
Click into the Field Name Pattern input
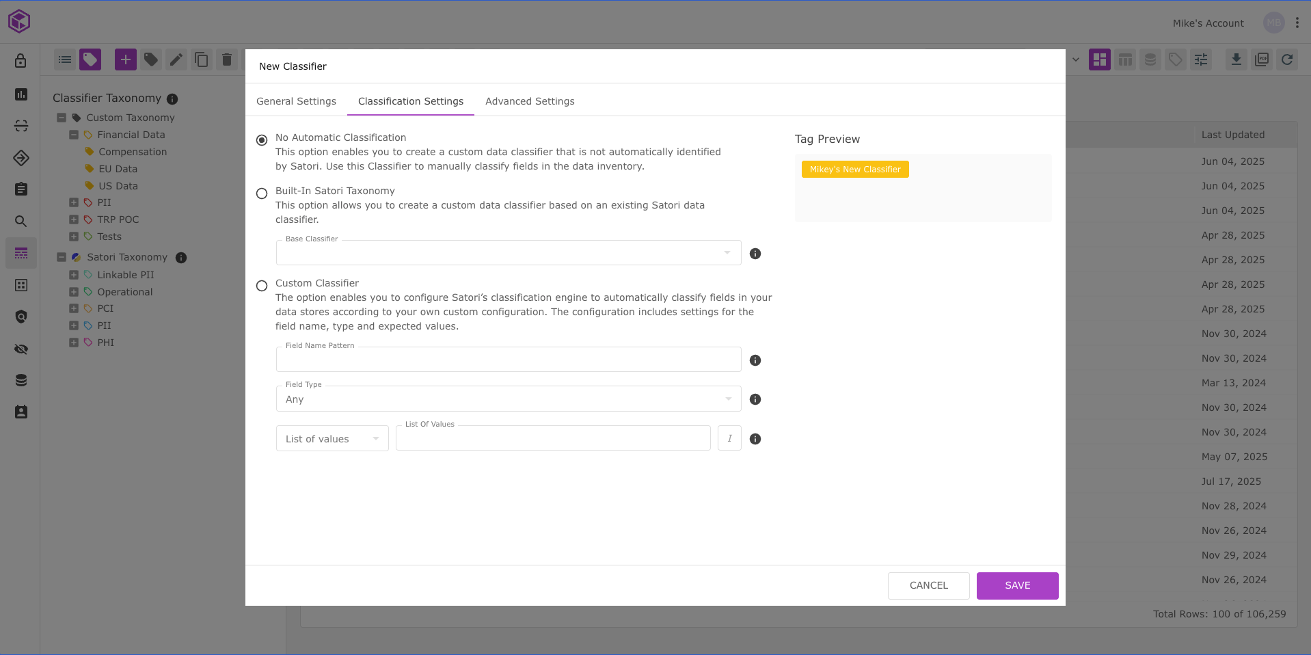508,360
